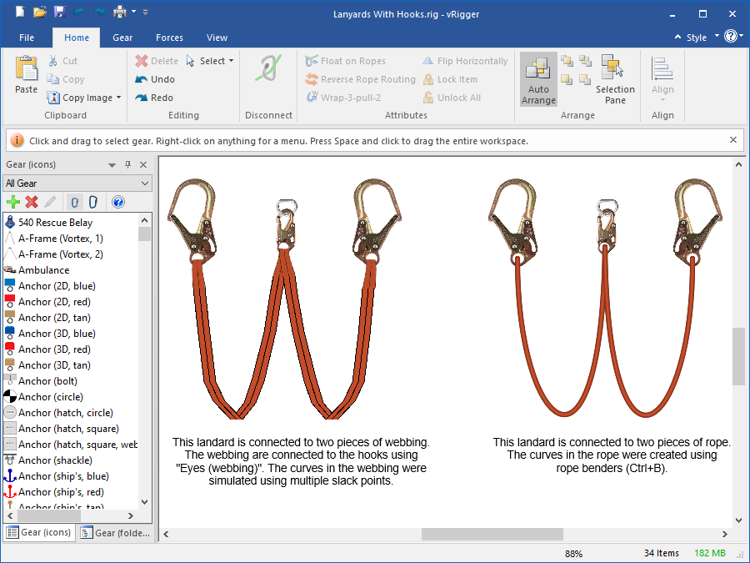
Task: Open the Gear ribbon tab
Action: click(x=122, y=38)
